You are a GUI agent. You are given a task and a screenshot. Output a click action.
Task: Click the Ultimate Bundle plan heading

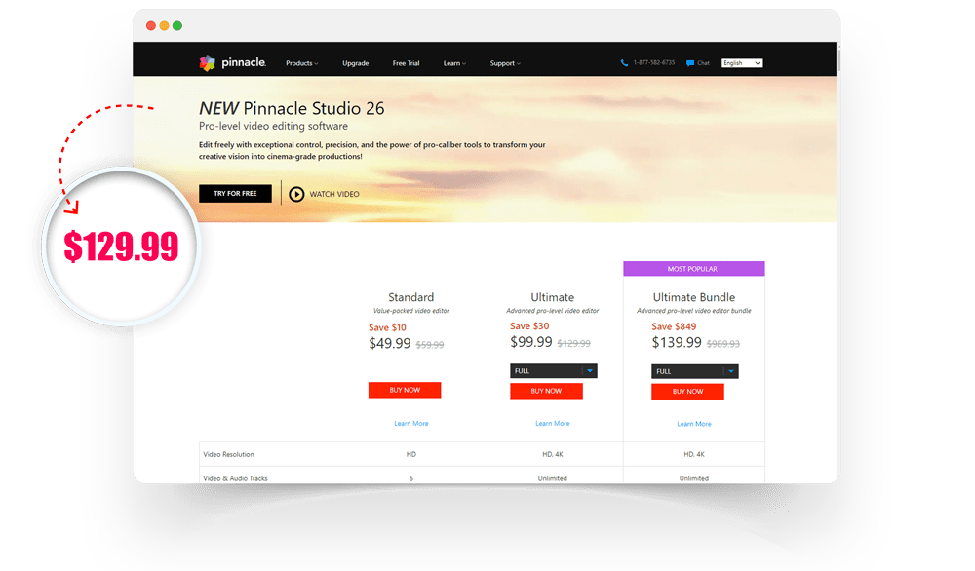(x=694, y=297)
